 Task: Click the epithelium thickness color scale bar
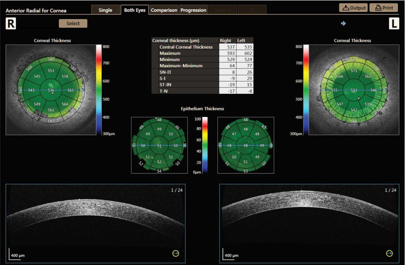click(205, 145)
